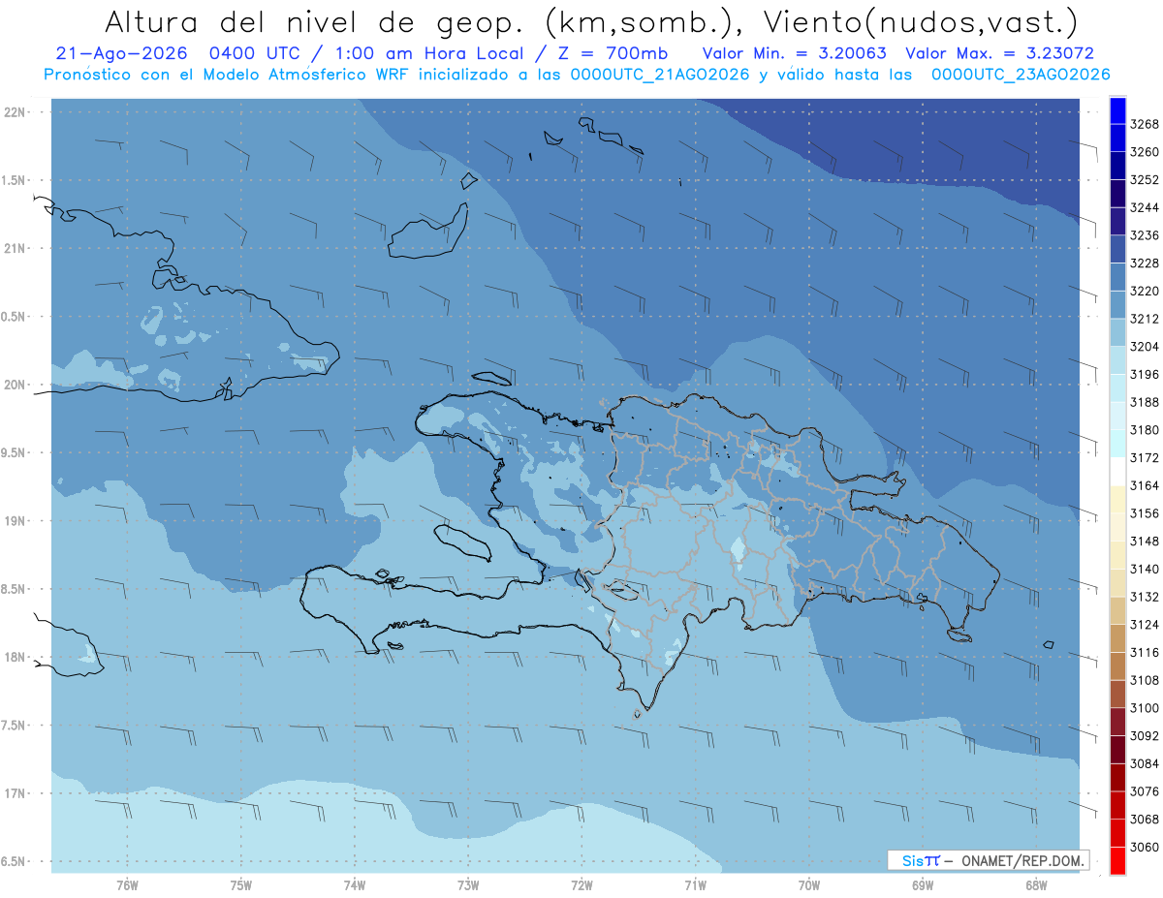1163x898 pixels.
Task: Click the '3060' colorbar value
Action: [1145, 847]
